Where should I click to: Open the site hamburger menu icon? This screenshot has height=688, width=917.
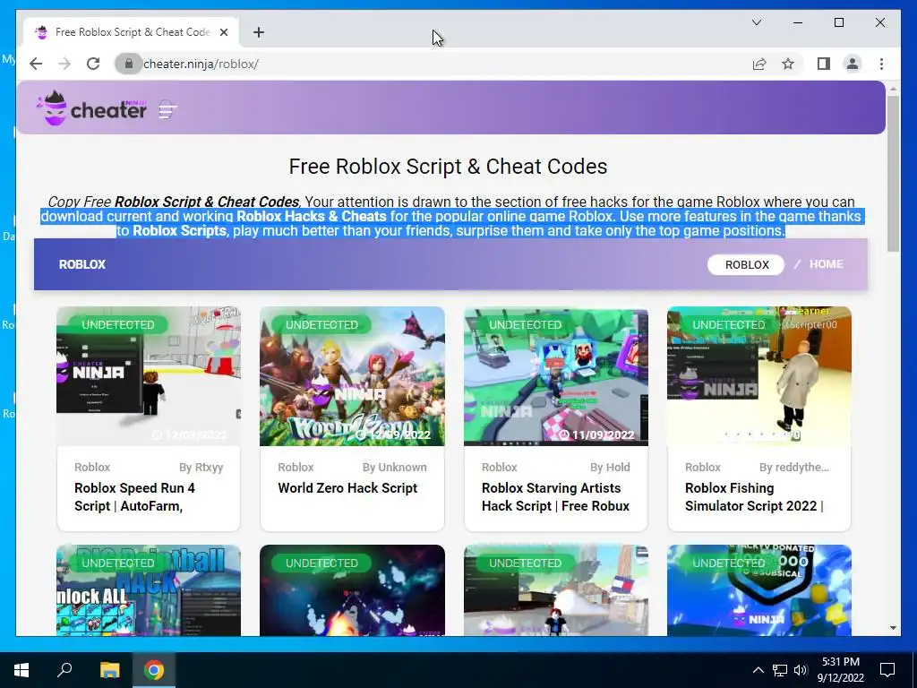click(167, 109)
